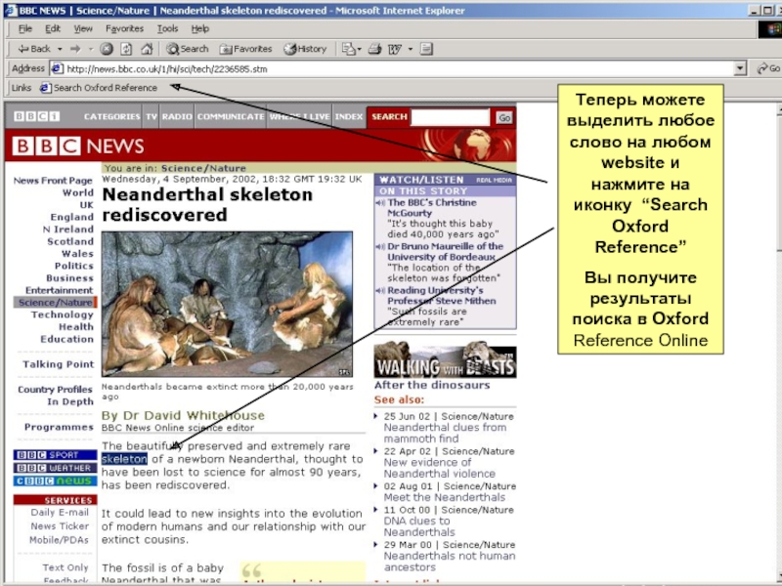Screen dimensions: 782x586
Task: Open the Search toolbar button
Action: [x=188, y=49]
